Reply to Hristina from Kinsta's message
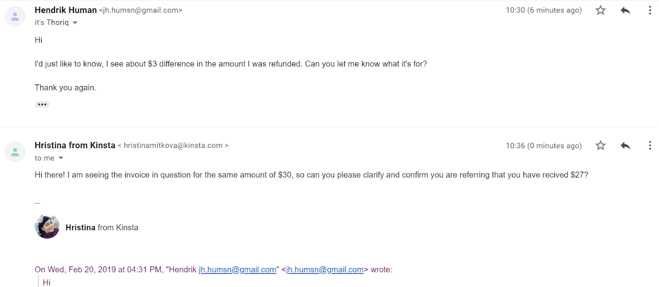This screenshot has height=287, width=659. [625, 145]
